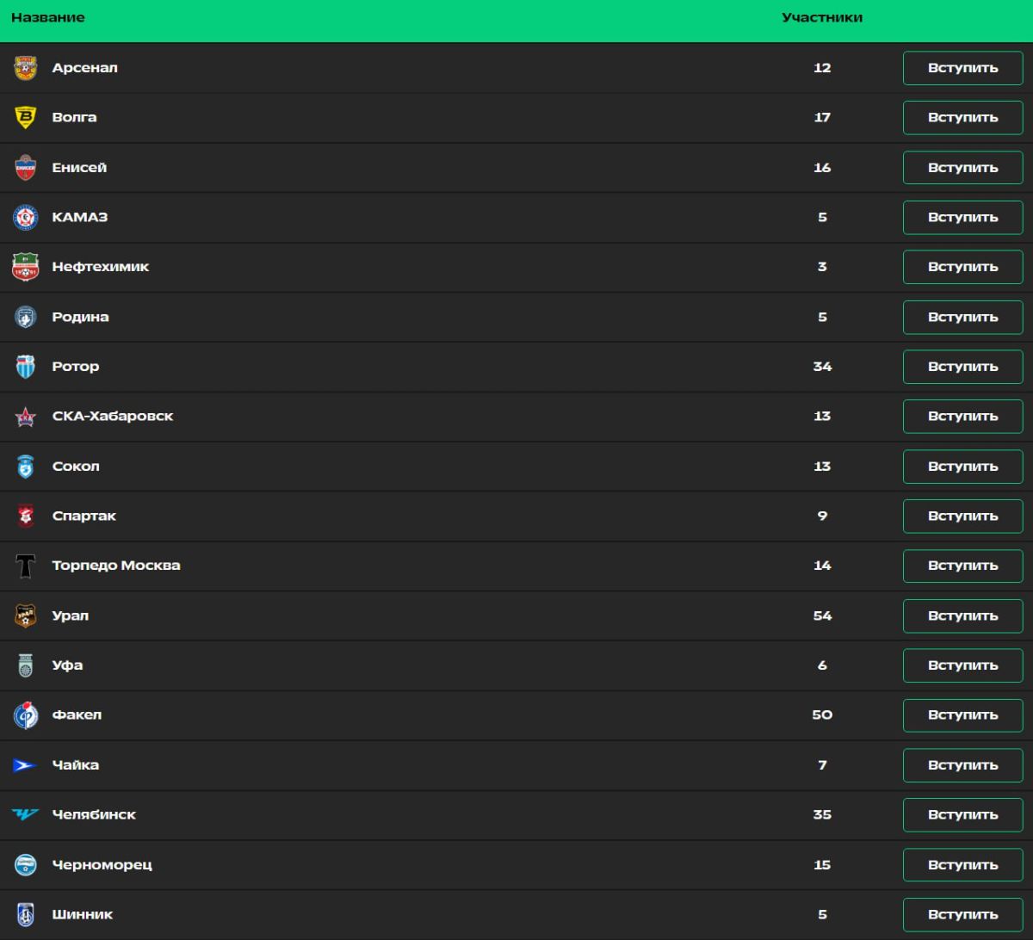Sort by the Название column header
The image size is (1033, 940).
point(48,17)
